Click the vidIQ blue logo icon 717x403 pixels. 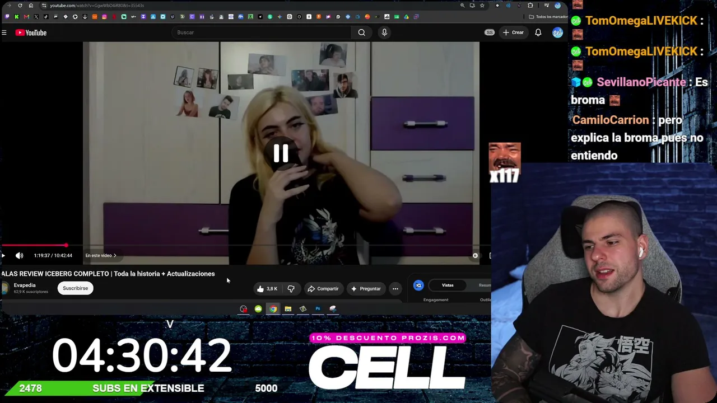coord(418,285)
